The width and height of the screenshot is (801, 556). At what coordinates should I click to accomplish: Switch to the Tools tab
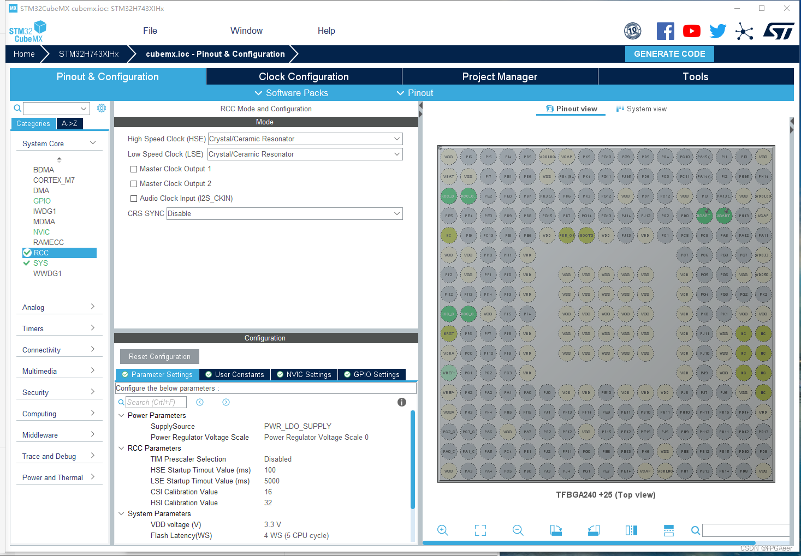696,77
